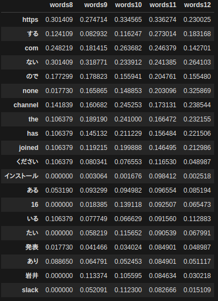218x301 pixels.
Task: Click cell value 0.273014
Action: (163, 34)
